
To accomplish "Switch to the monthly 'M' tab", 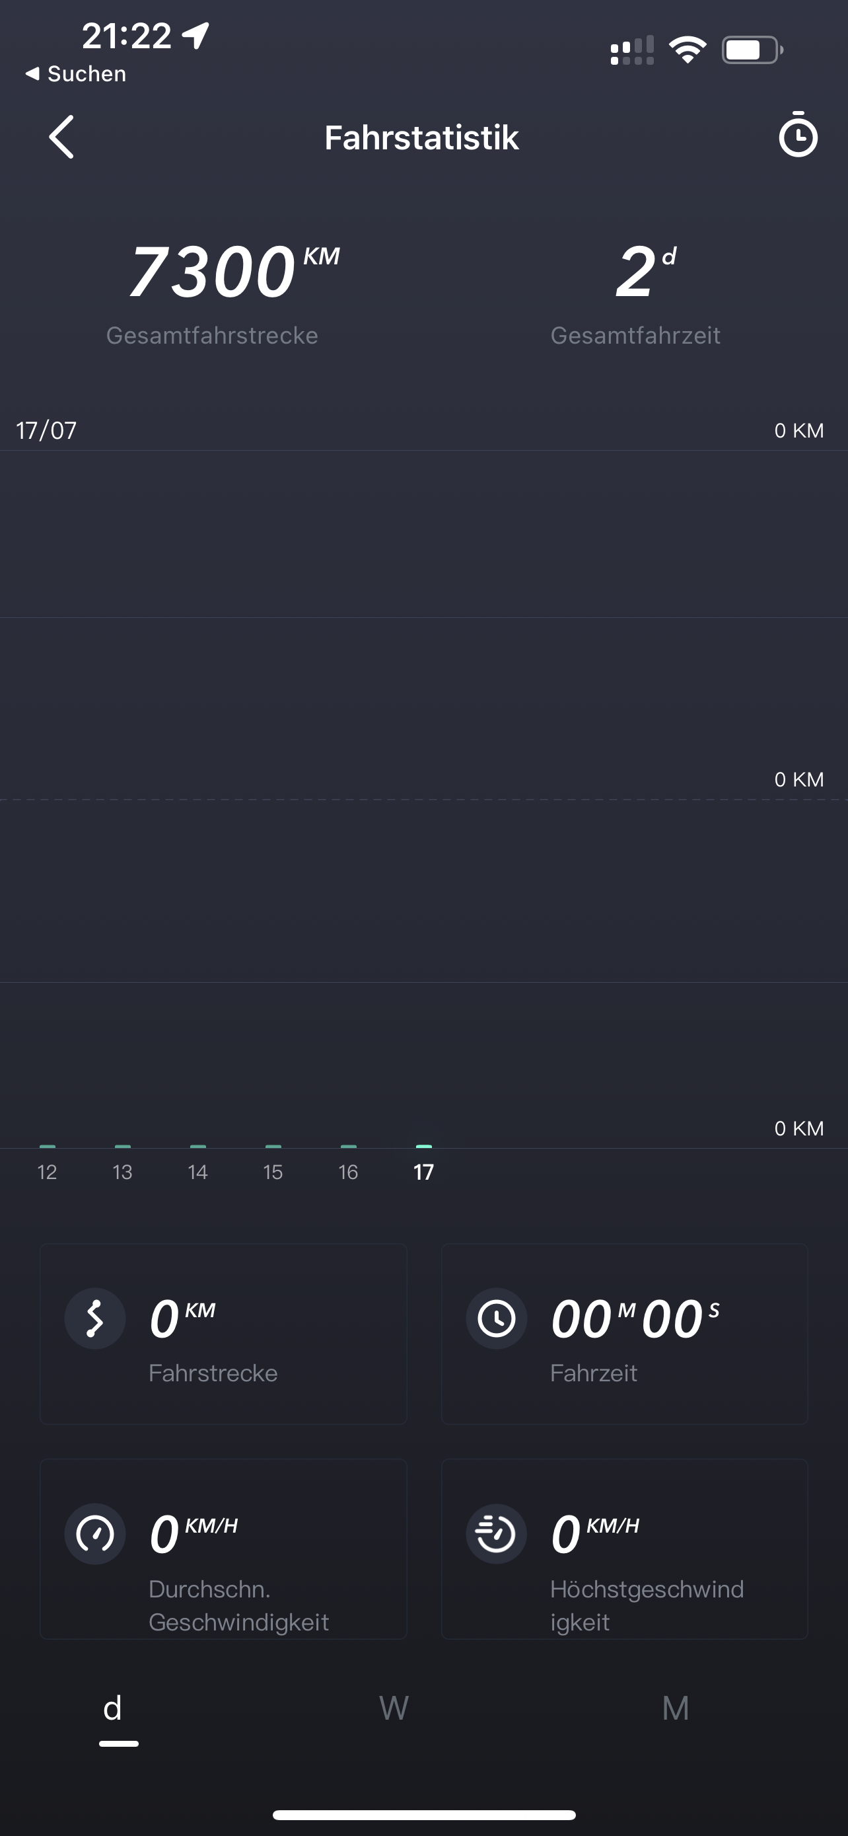I will tap(675, 1708).
